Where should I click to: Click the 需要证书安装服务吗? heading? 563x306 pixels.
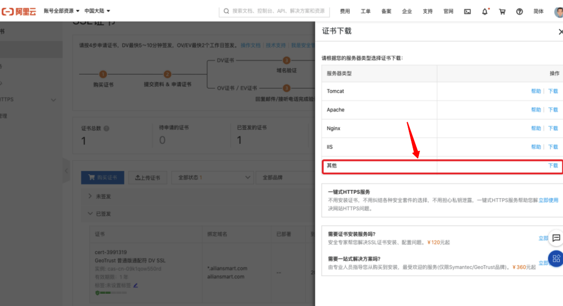pos(351,234)
